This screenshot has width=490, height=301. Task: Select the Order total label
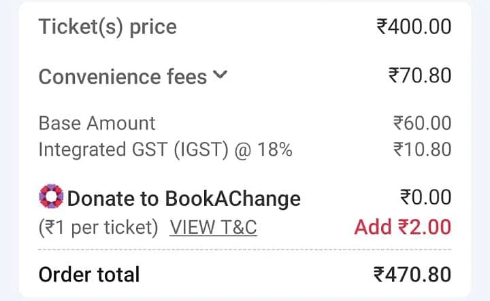[89, 275]
